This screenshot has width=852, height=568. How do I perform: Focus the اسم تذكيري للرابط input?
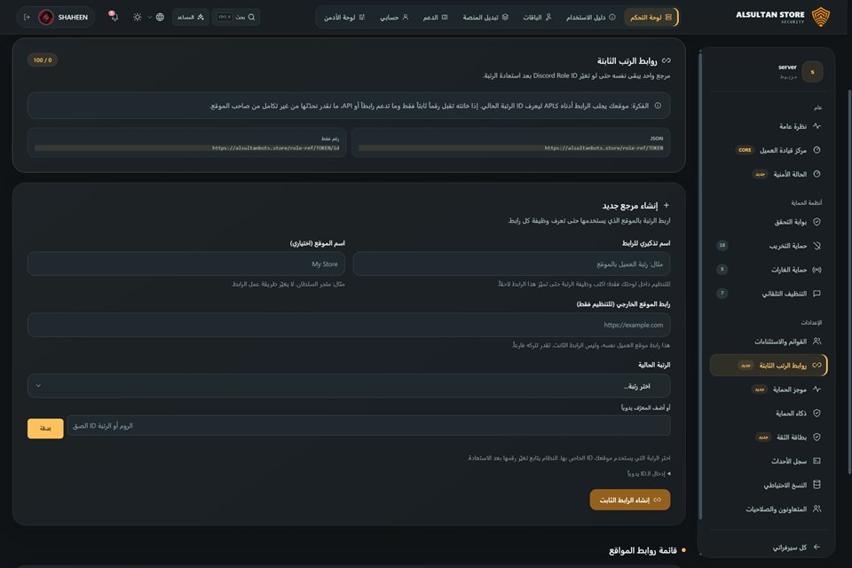pos(511,264)
